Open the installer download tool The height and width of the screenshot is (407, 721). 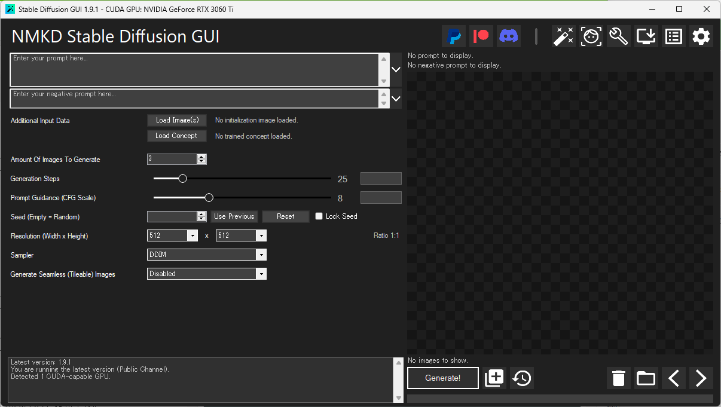click(x=646, y=36)
